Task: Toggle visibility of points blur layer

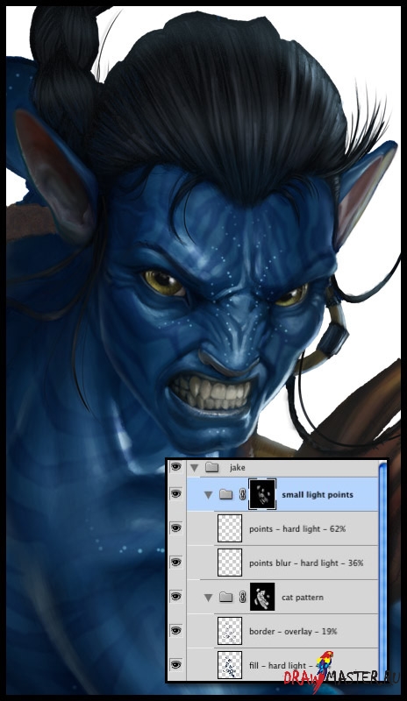Action: tap(176, 563)
